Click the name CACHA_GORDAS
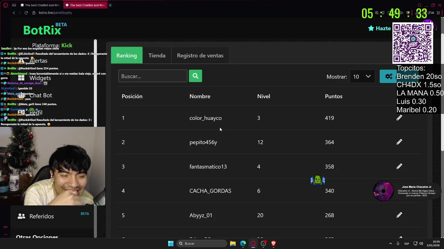Screen dimensions: 444x249 tap(210, 191)
